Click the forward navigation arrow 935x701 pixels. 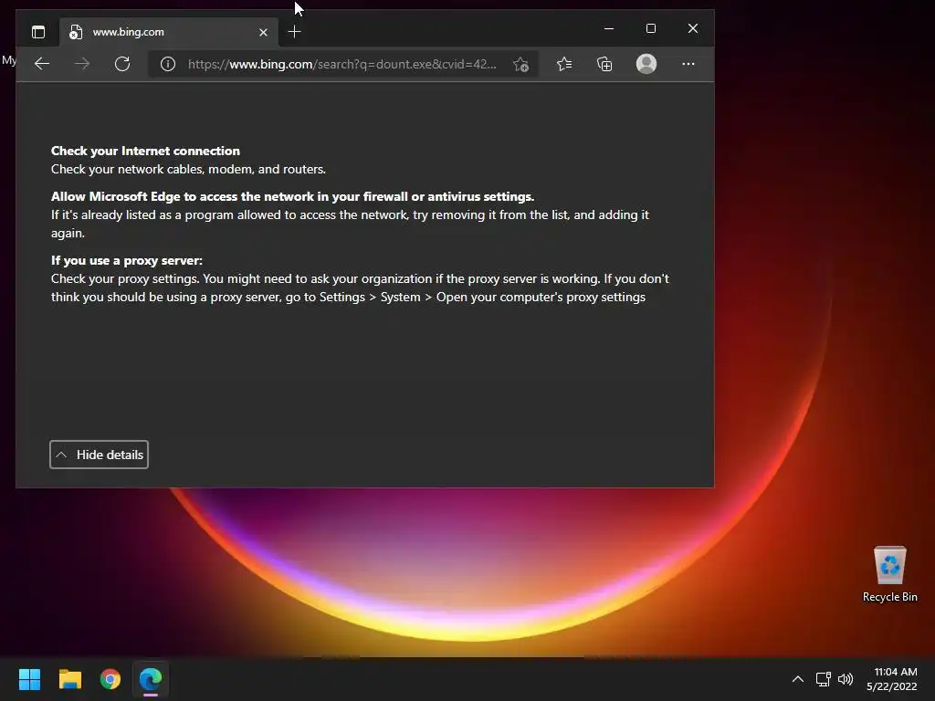click(82, 64)
